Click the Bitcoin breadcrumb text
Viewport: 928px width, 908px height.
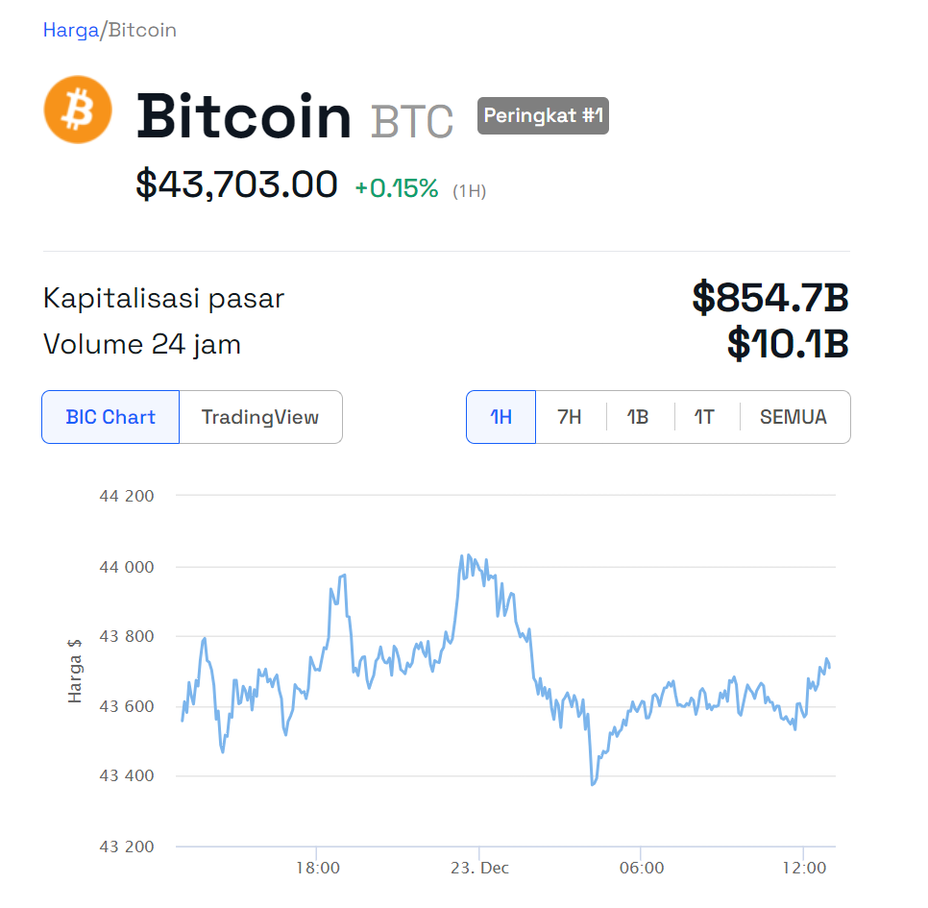(142, 30)
